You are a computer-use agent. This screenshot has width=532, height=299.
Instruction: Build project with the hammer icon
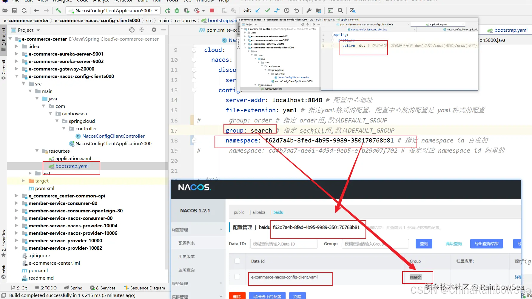pyautogui.click(x=58, y=11)
